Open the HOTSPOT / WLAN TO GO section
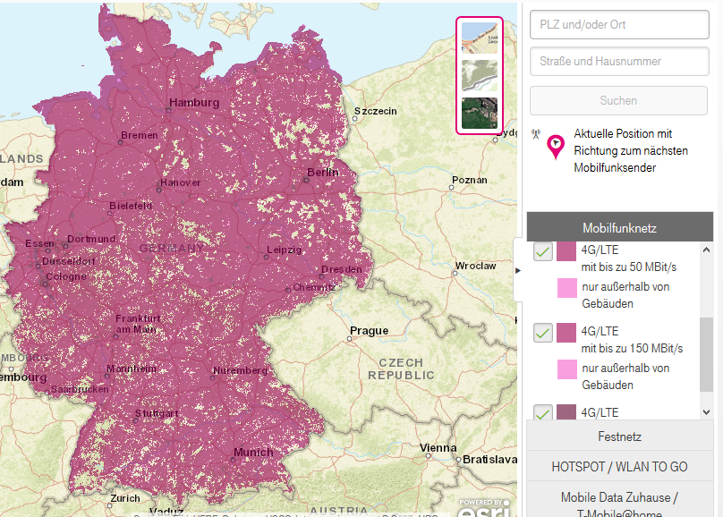The height and width of the screenshot is (517, 723). 620,466
